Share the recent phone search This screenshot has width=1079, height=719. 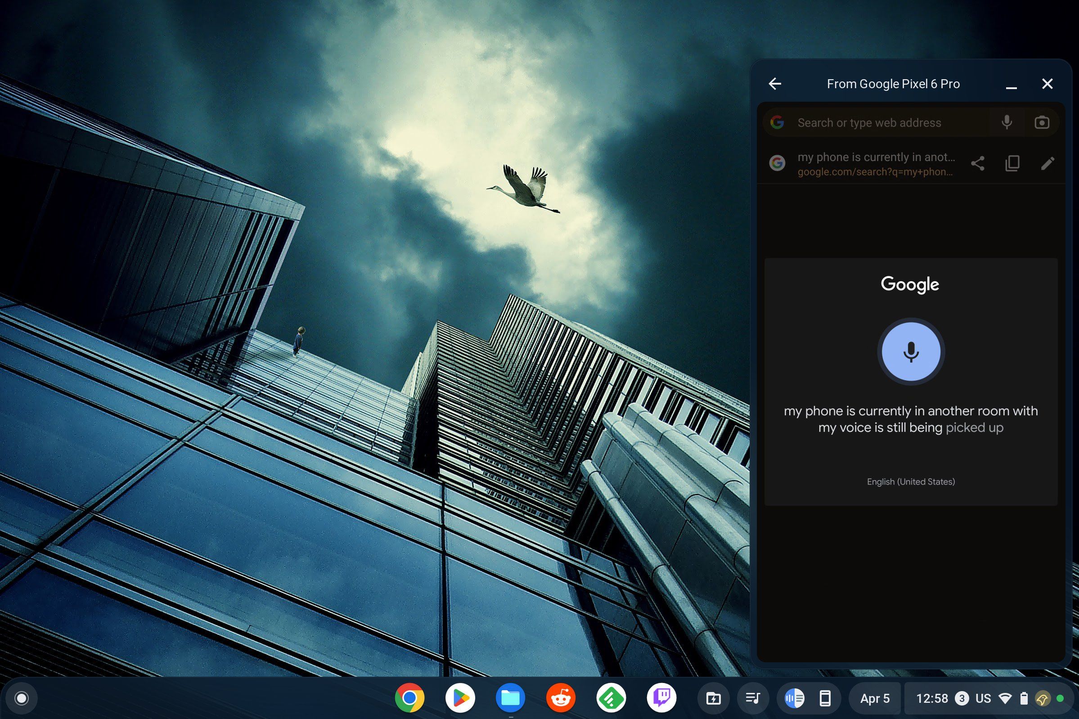[x=978, y=163]
